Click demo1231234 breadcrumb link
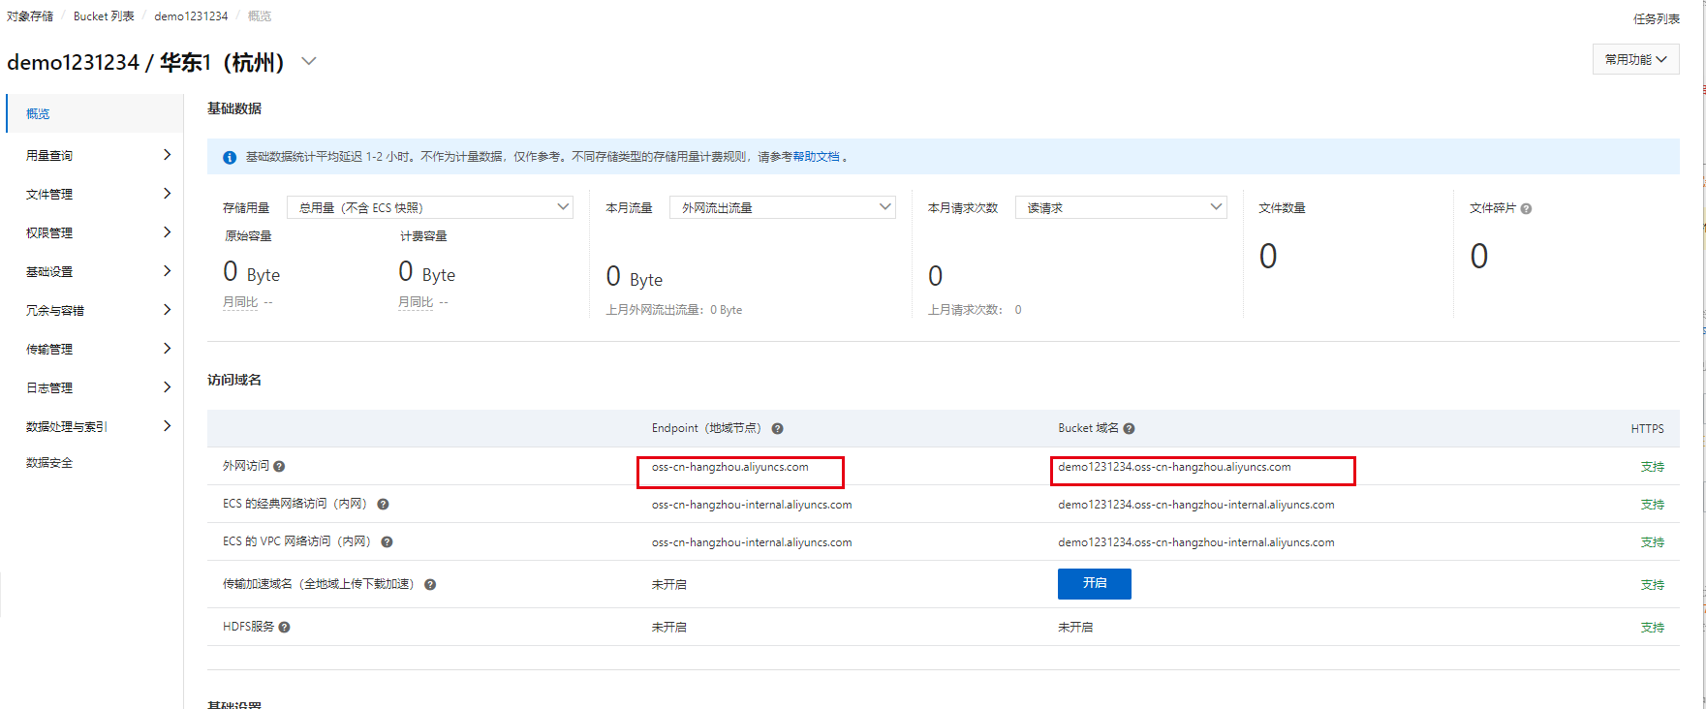The height and width of the screenshot is (709, 1706). tap(191, 16)
